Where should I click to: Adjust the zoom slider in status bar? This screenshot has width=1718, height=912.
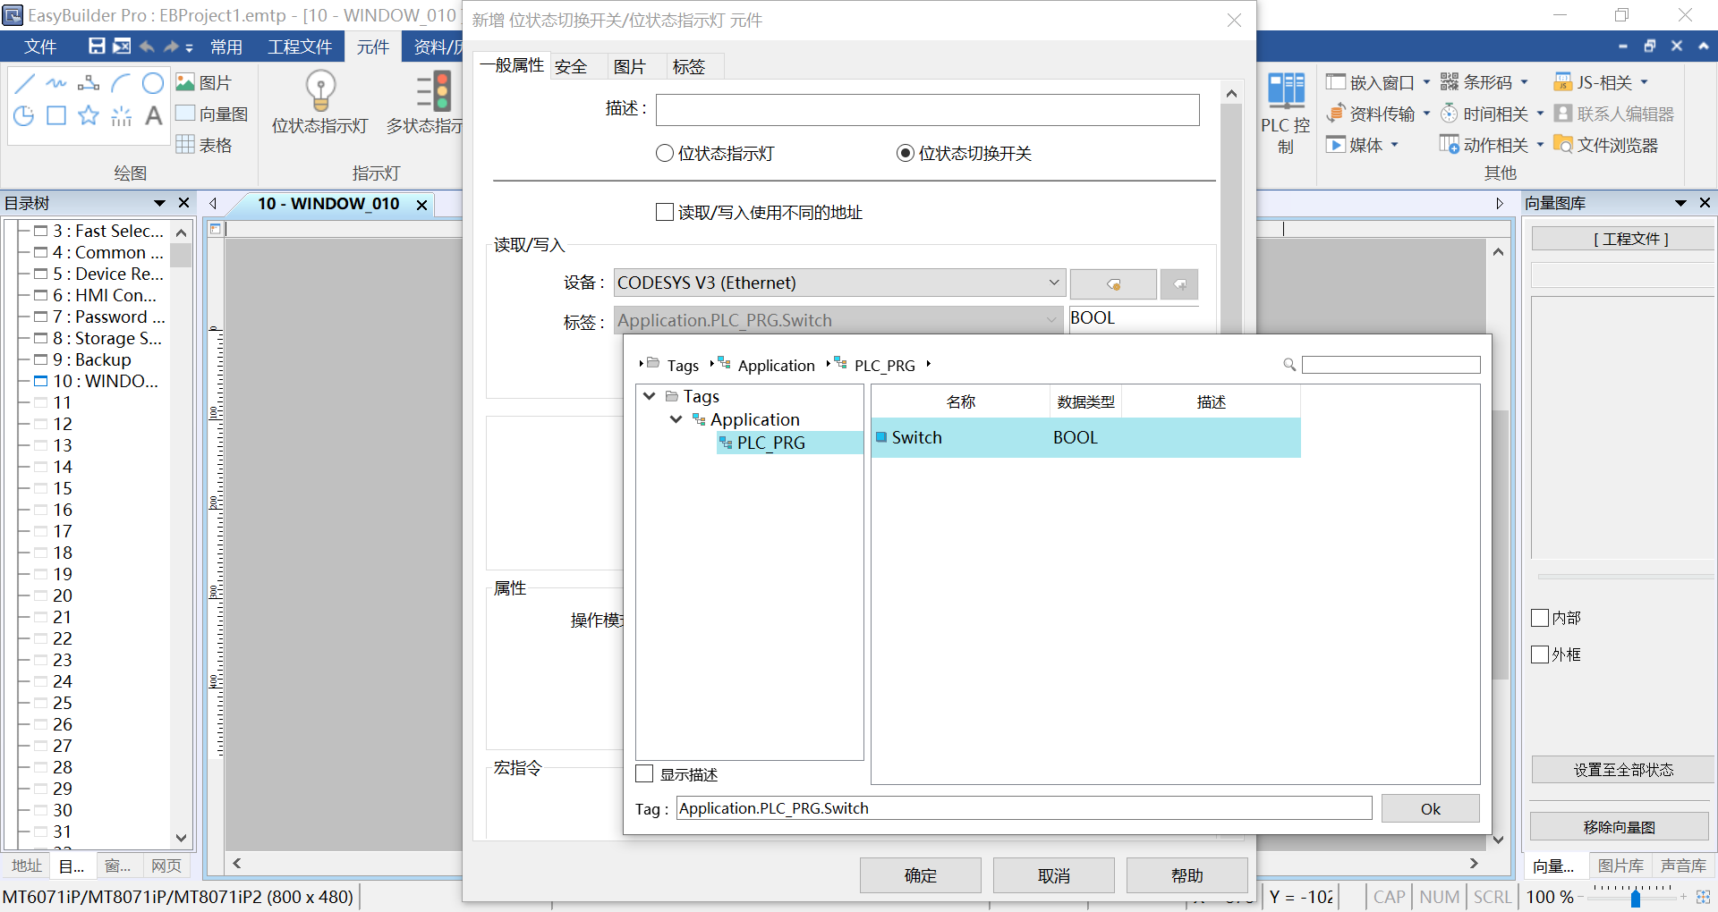coord(1636,898)
